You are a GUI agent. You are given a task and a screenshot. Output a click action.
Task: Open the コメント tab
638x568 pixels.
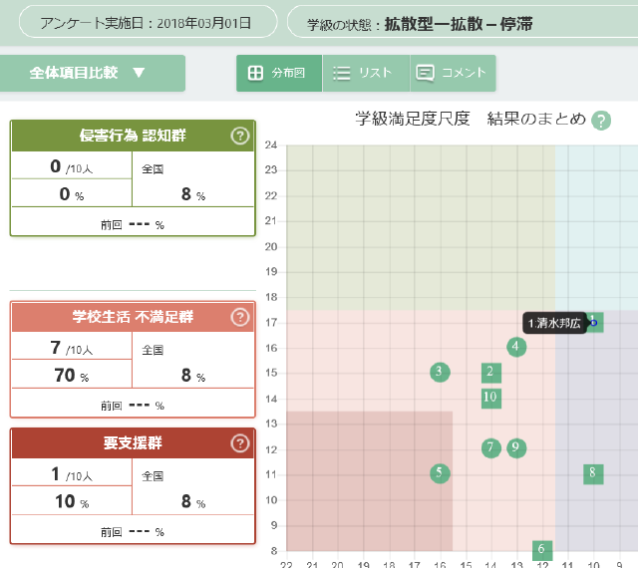click(452, 73)
